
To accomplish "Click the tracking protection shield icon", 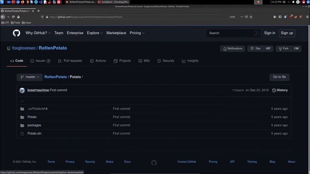I will pyautogui.click(x=42, y=17).
